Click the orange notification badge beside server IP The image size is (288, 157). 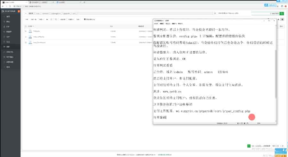tap(19, 11)
